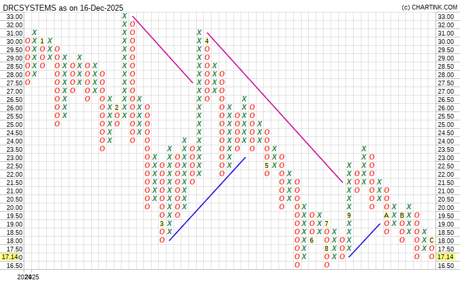Click the 16.50 label on the right axis
The width and height of the screenshot is (461, 287).
click(x=446, y=266)
